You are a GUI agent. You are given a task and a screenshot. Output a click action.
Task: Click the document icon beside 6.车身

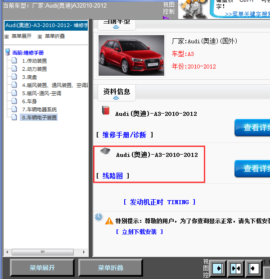click(14, 101)
